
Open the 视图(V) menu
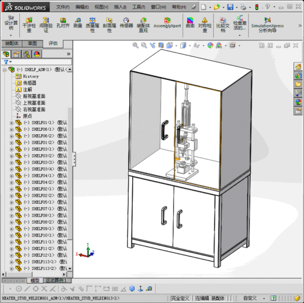click(x=101, y=7)
